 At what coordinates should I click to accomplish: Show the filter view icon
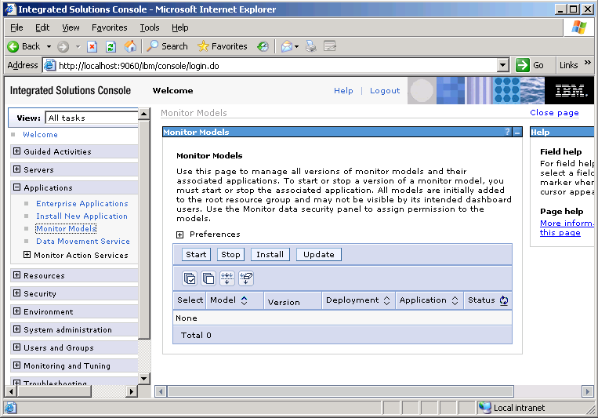pyautogui.click(x=227, y=278)
